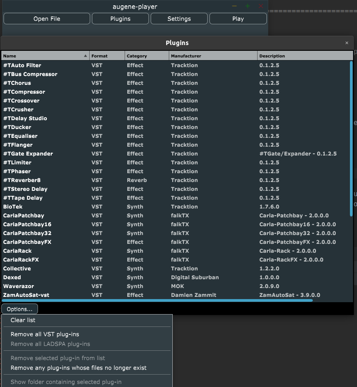Select the #TCrusher plugin
Screen dimensions: 357x387
pyautogui.click(x=176, y=110)
